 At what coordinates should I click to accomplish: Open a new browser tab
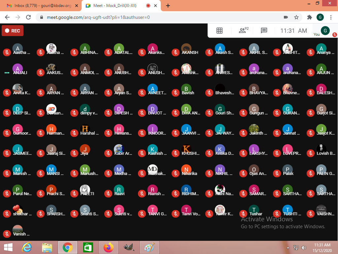pos(168,6)
